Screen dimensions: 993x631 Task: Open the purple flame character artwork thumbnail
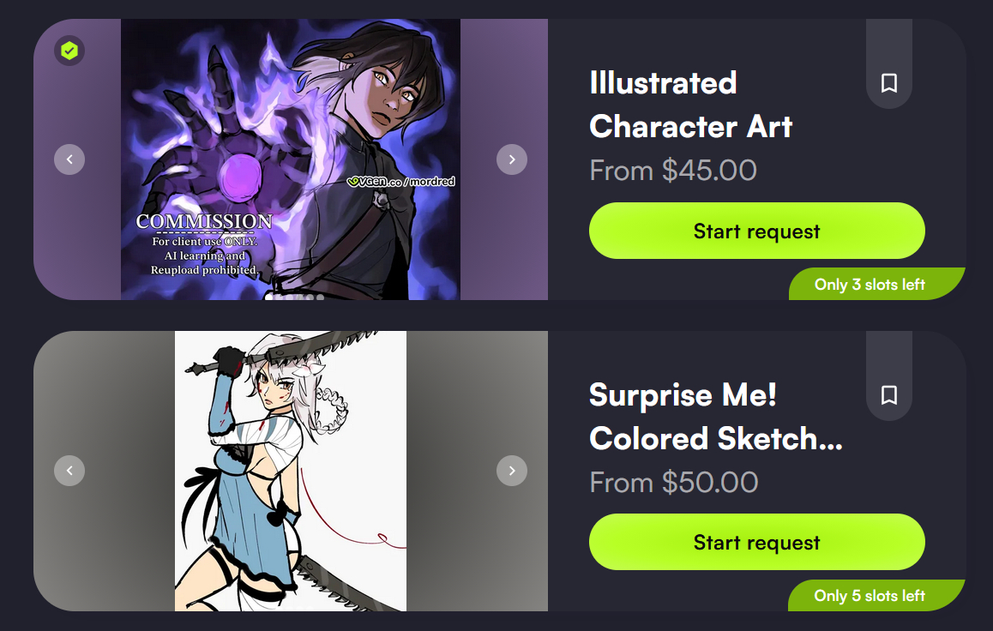[x=291, y=159]
